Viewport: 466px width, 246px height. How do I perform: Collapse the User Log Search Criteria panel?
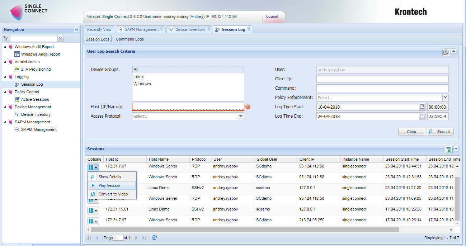(x=453, y=52)
